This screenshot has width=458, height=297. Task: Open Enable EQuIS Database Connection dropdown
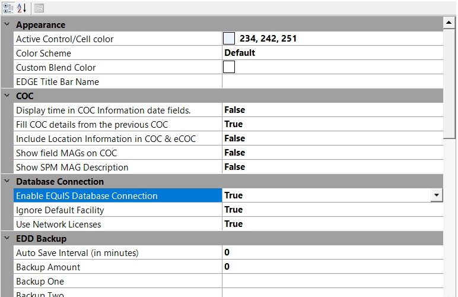click(437, 195)
